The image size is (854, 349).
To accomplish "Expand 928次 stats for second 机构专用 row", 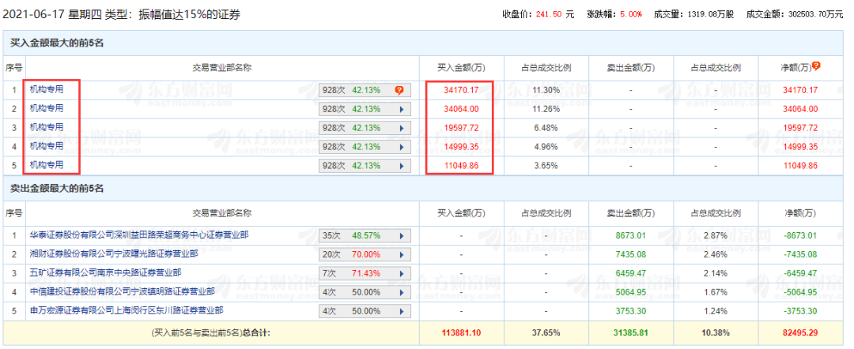I will (401, 109).
